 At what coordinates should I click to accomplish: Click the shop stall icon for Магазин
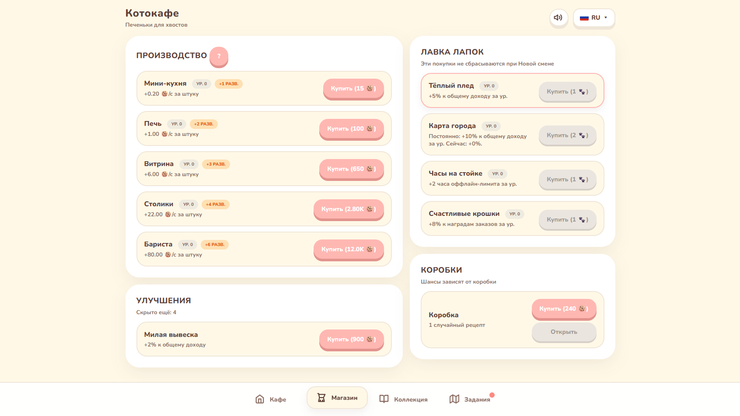tap(321, 398)
